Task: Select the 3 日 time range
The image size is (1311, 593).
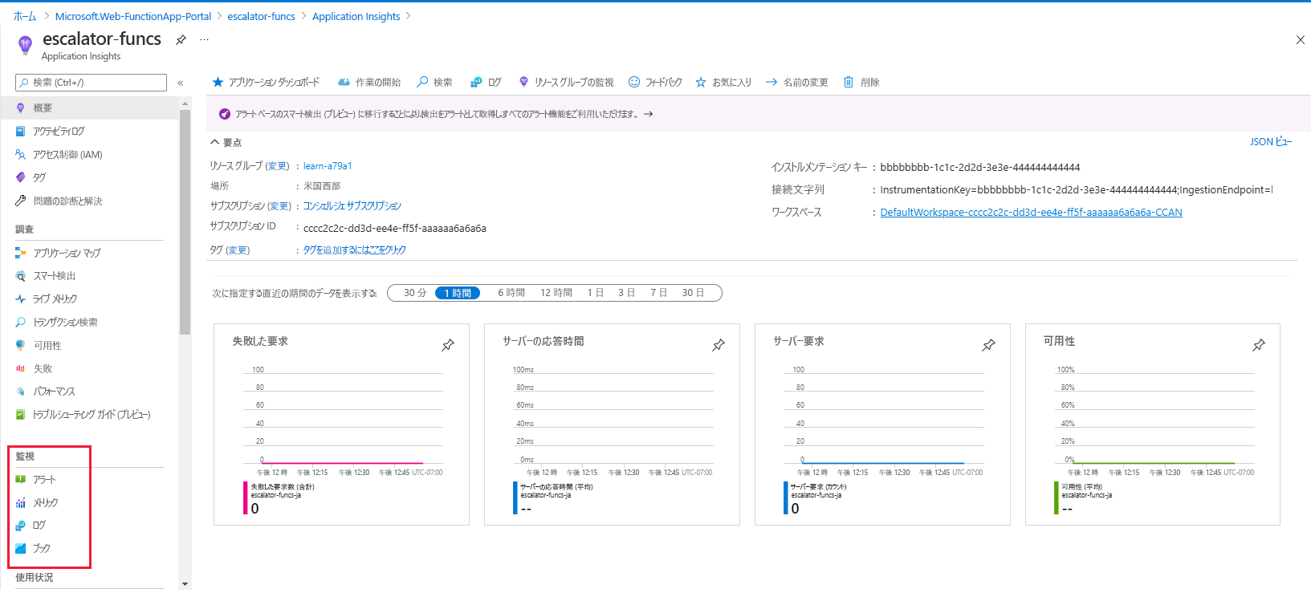Action: tap(626, 293)
